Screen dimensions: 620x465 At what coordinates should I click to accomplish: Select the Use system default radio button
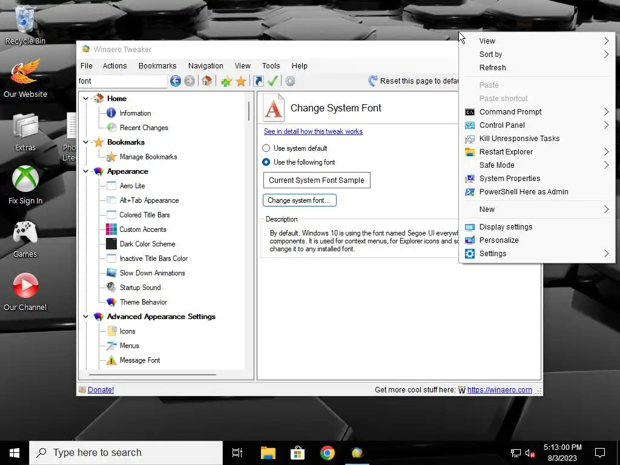266,148
